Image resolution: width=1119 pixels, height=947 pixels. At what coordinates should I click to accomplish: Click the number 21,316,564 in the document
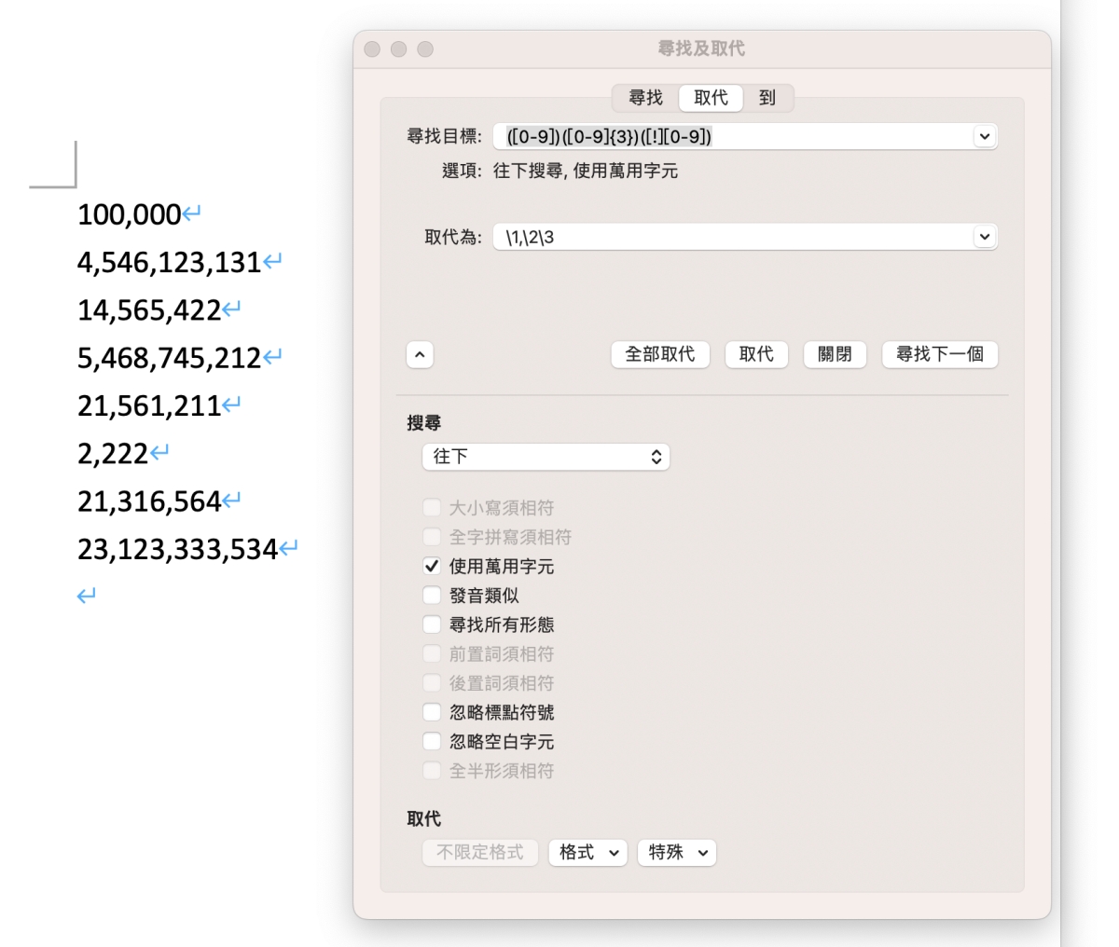[149, 501]
